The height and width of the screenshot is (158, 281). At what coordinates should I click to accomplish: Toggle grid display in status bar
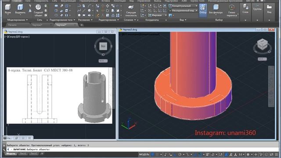[152, 154]
